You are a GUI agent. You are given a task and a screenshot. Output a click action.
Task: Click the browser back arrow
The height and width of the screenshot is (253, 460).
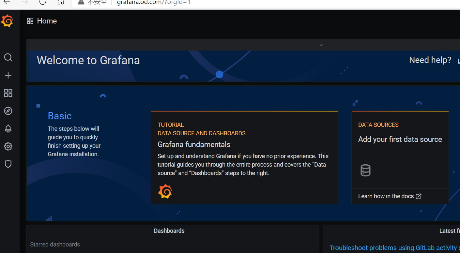pos(7,2)
